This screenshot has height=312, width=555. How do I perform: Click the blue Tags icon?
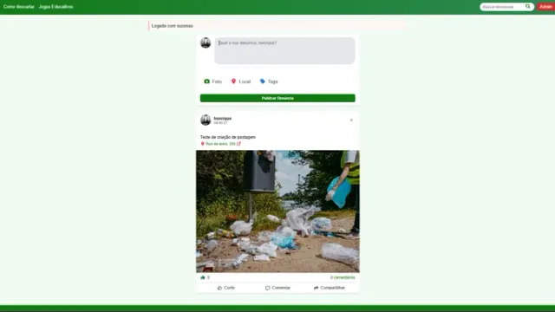pos(262,81)
